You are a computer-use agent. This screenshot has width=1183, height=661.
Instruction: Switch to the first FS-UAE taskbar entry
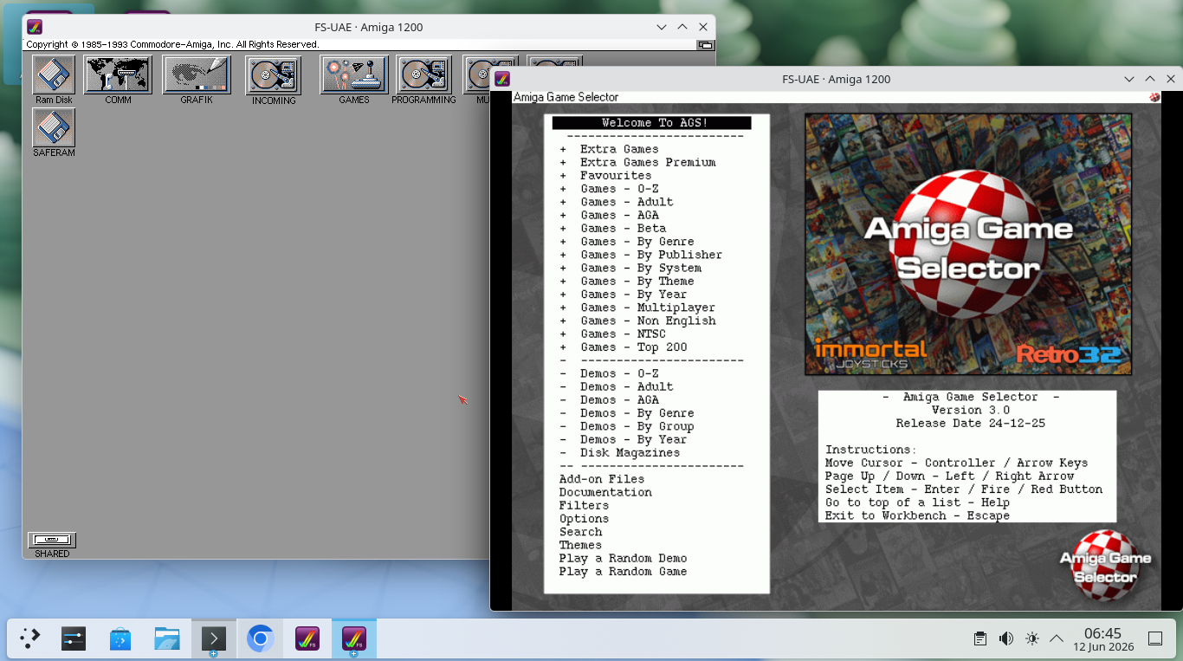pos(307,639)
